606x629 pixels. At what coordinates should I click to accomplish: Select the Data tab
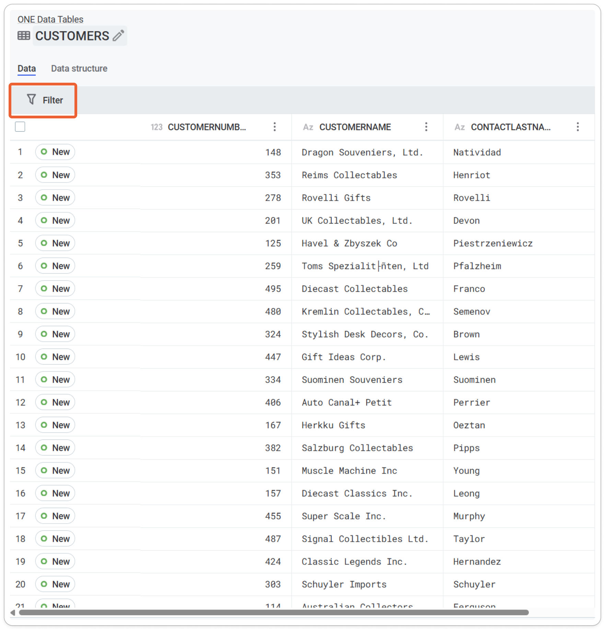pyautogui.click(x=26, y=68)
